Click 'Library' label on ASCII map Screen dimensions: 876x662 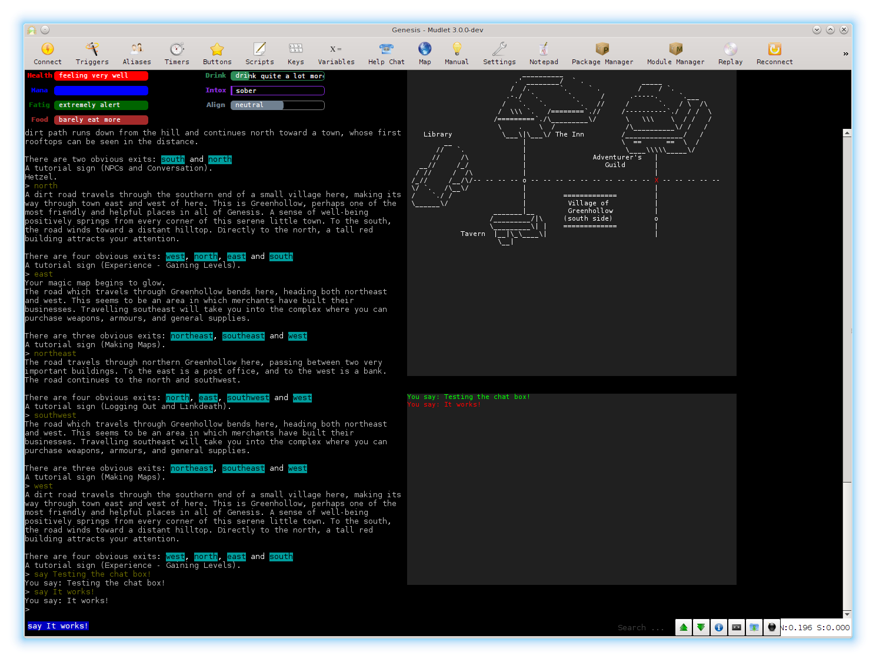(x=438, y=135)
